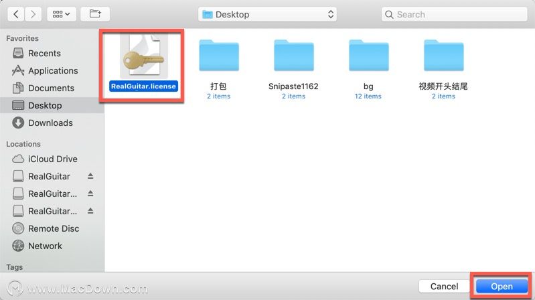Select Desktop in the sidebar

pyautogui.click(x=52, y=105)
